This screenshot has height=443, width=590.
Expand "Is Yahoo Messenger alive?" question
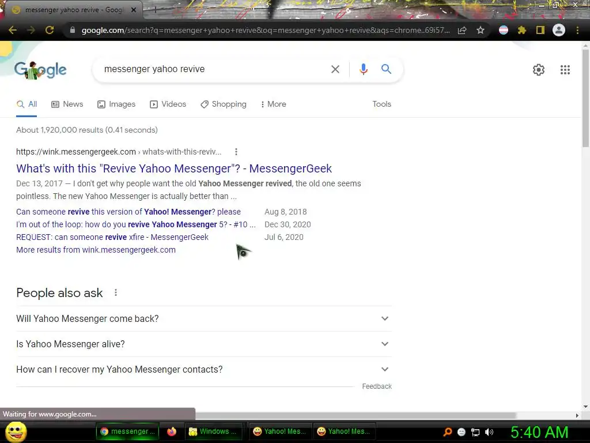(x=204, y=344)
